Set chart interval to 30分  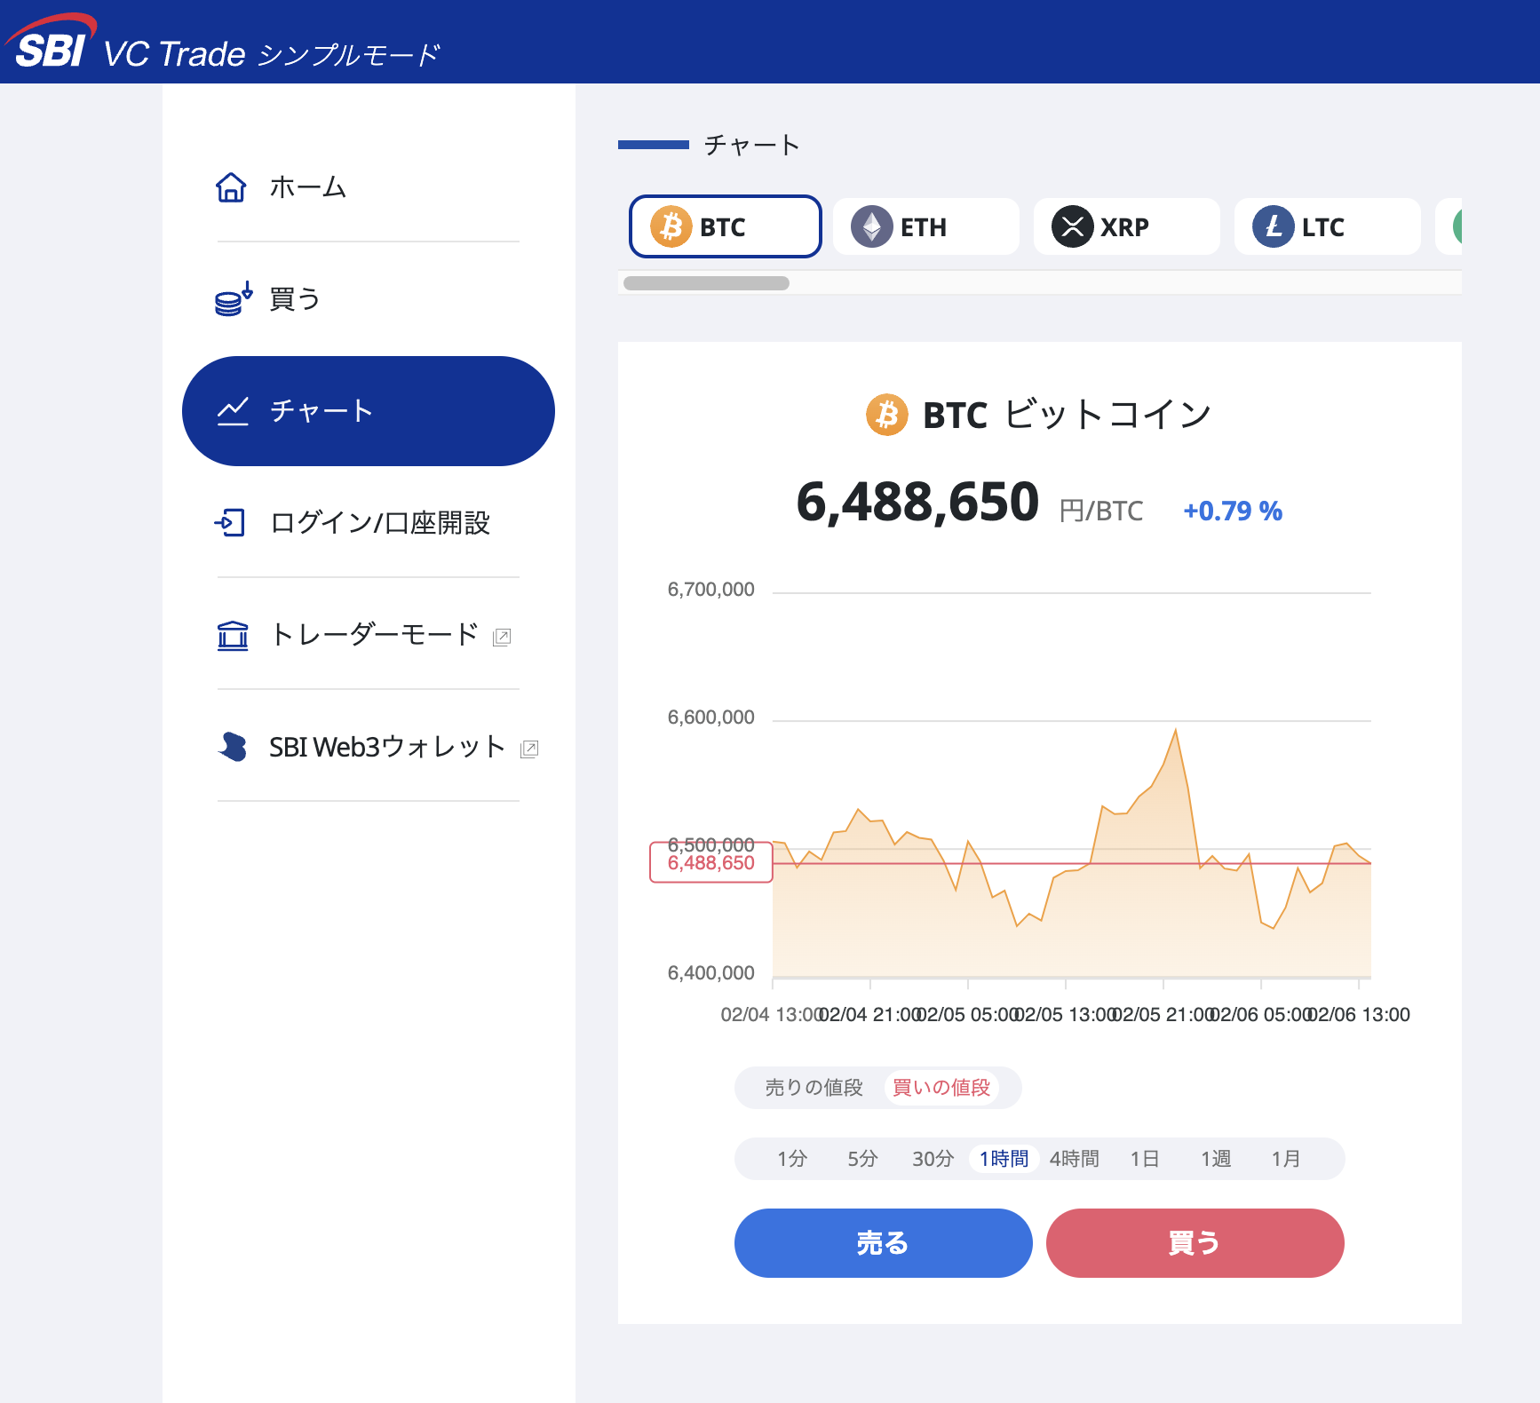click(x=933, y=1159)
